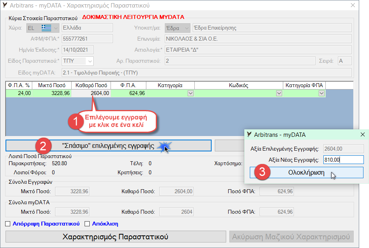Click the Σύνολα myDATA Καθαρό Ποσό field 2604
The height and width of the screenshot is (248, 369).
(x=176, y=212)
